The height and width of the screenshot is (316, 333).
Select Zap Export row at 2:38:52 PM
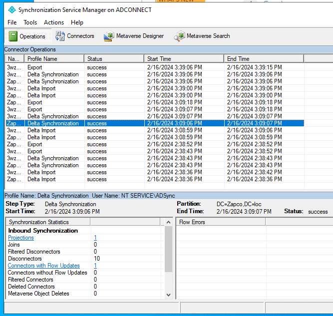pyautogui.click(x=155, y=144)
